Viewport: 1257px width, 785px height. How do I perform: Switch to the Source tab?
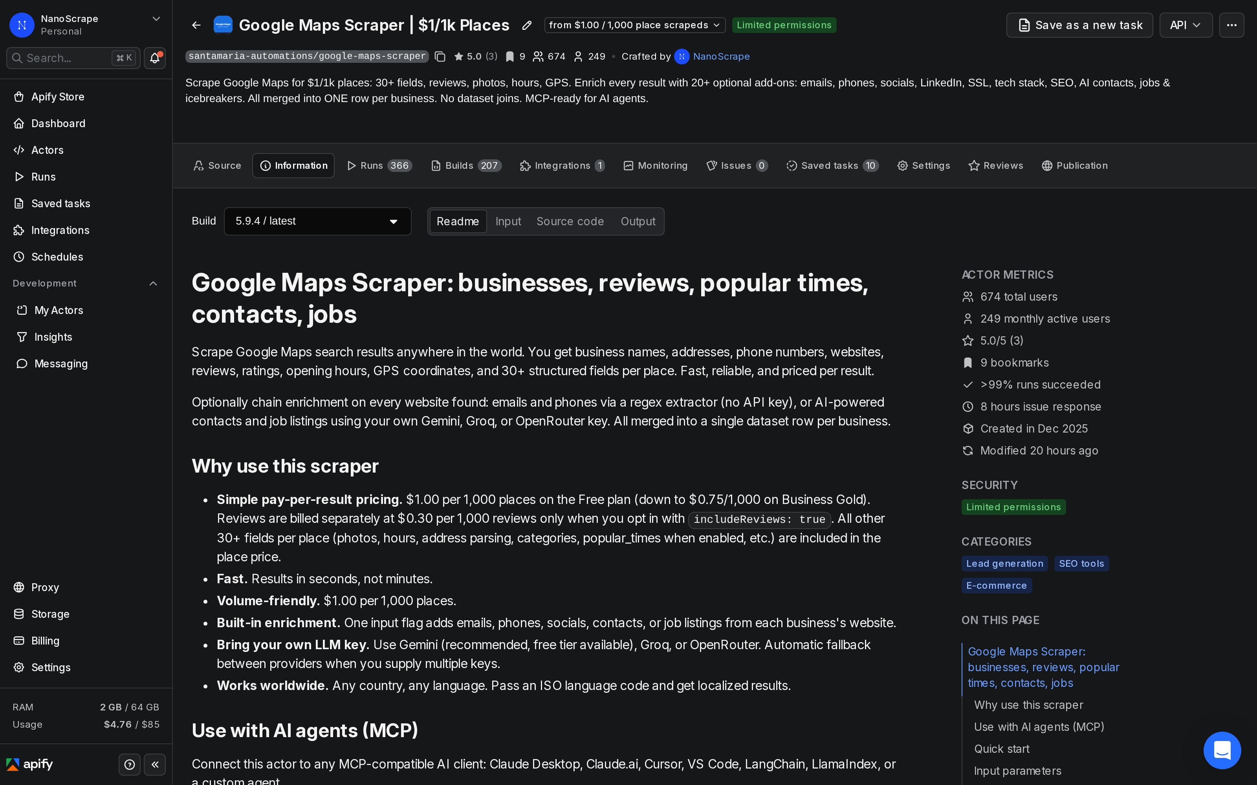tap(217, 166)
